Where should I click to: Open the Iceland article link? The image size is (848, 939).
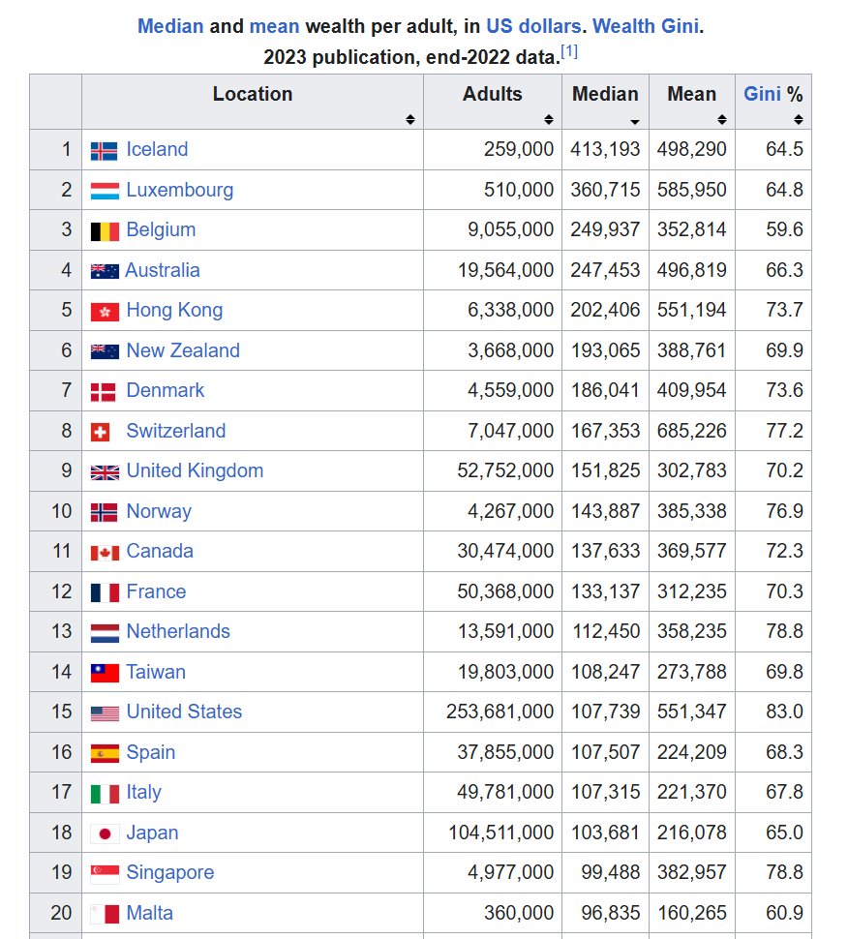pos(157,149)
